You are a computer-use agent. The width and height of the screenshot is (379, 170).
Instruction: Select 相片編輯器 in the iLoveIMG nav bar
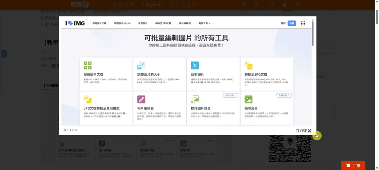(x=185, y=23)
